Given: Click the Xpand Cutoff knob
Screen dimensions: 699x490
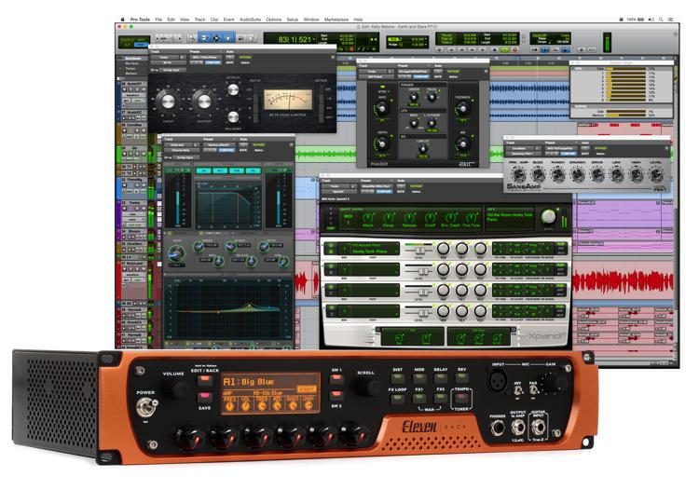Looking at the screenshot, I should (430, 218).
